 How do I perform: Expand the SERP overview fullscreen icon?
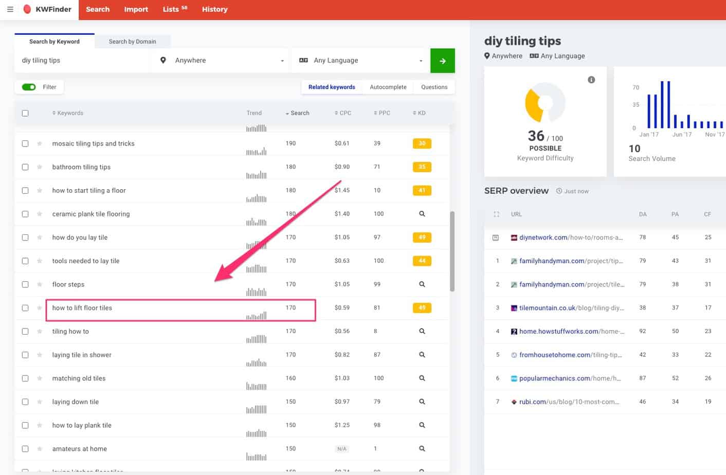point(496,214)
